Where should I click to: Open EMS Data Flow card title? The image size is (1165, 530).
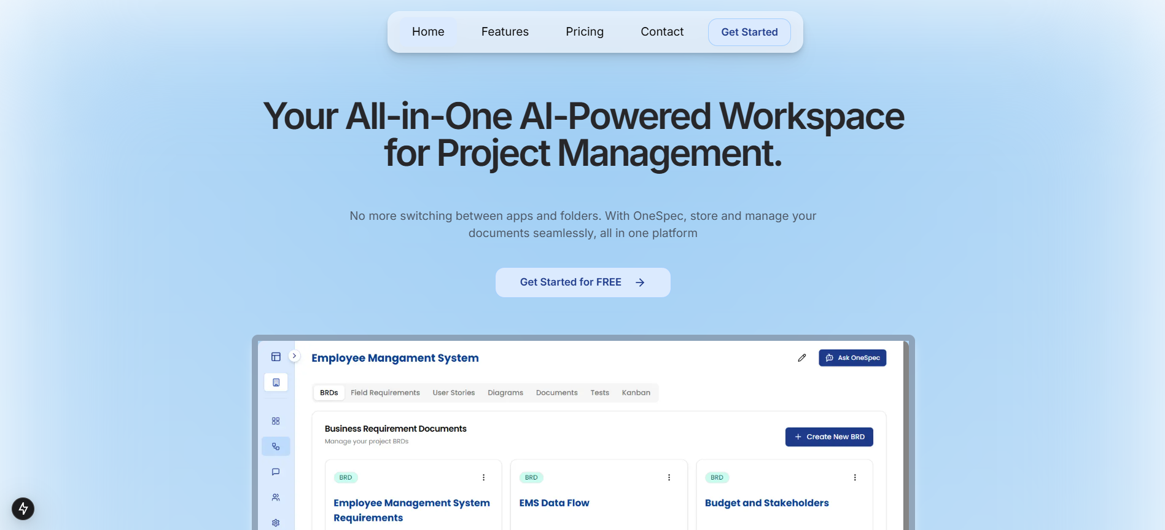(555, 503)
